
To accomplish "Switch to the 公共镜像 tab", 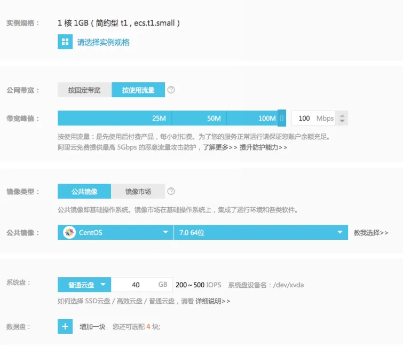I will tap(84, 191).
